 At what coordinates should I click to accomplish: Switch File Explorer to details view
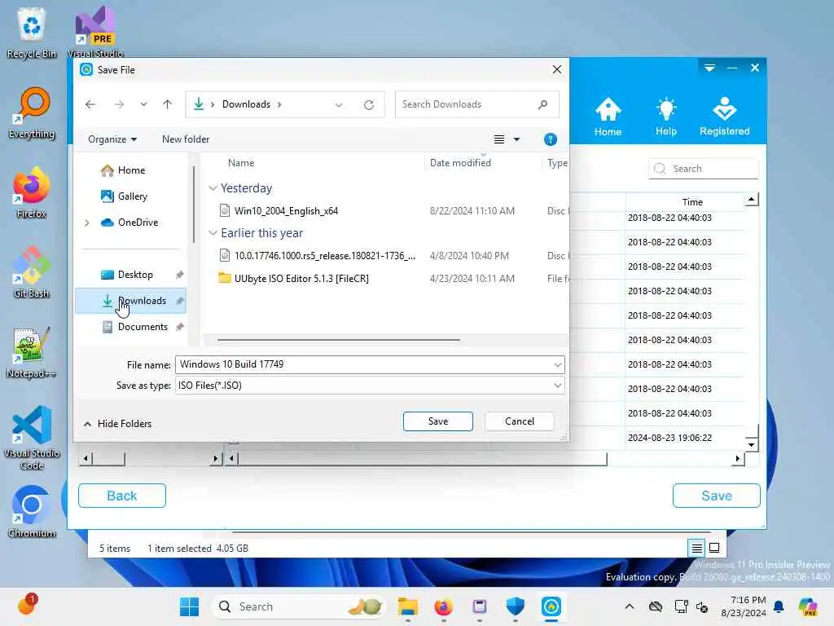(x=696, y=548)
